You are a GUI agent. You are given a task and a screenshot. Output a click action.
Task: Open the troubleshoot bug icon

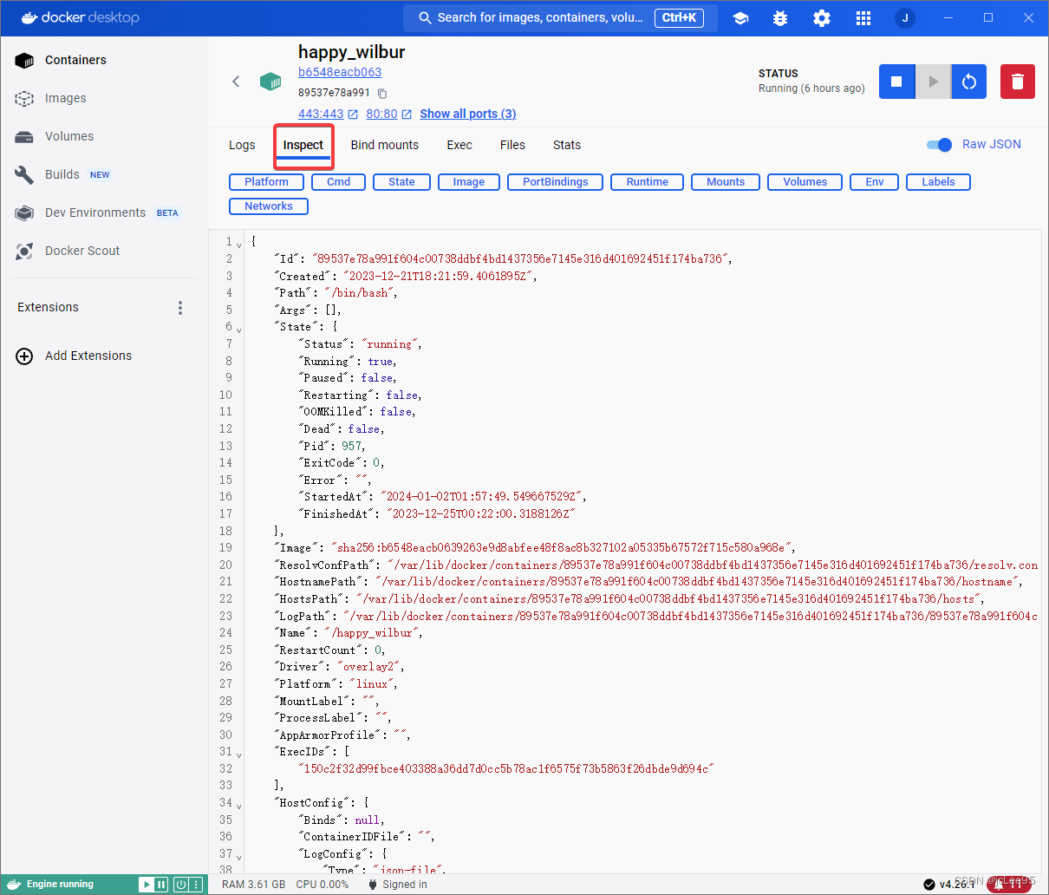click(x=780, y=18)
